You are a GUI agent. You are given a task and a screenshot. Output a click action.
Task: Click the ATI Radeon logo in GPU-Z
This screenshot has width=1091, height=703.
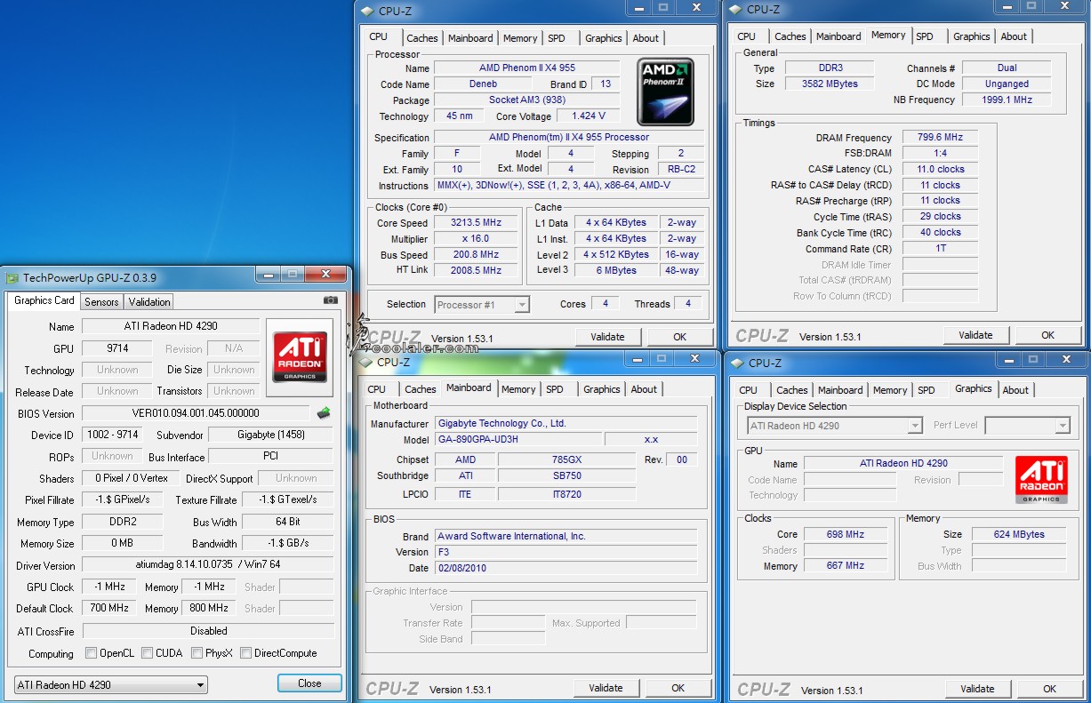(300, 358)
